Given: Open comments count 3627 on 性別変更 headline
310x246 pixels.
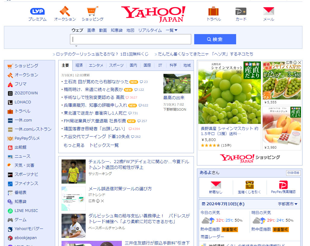Looking at the screenshot, I should [131, 97].
